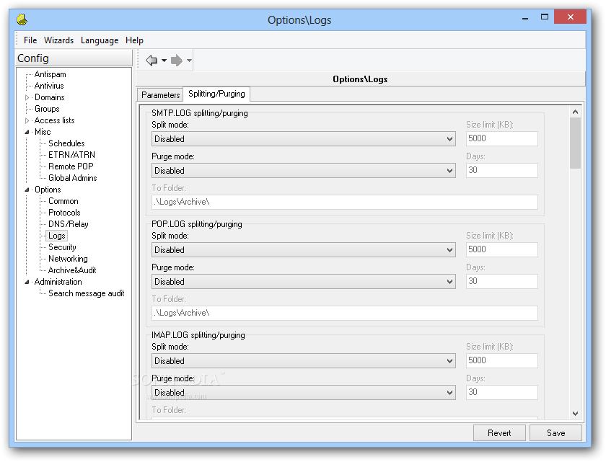Viewport: 606px width, 462px height.
Task: Select Search message audit item
Action: pyautogui.click(x=86, y=293)
